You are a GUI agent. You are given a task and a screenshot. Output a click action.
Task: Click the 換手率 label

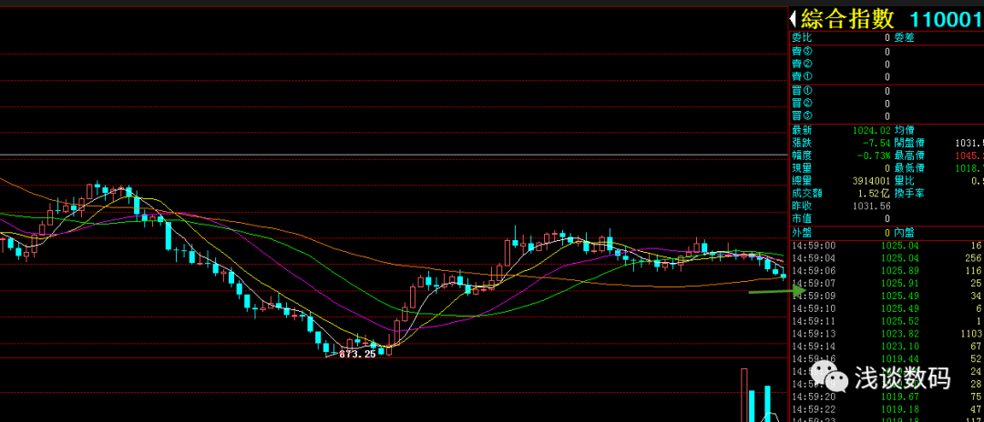[x=909, y=194]
